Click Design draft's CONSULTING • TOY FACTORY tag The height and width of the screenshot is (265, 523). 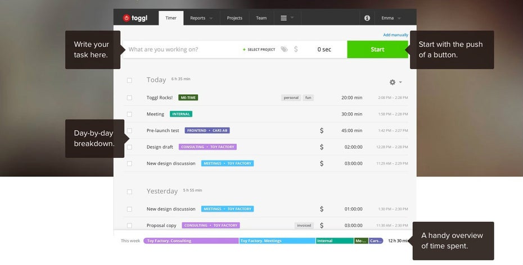[x=208, y=147]
